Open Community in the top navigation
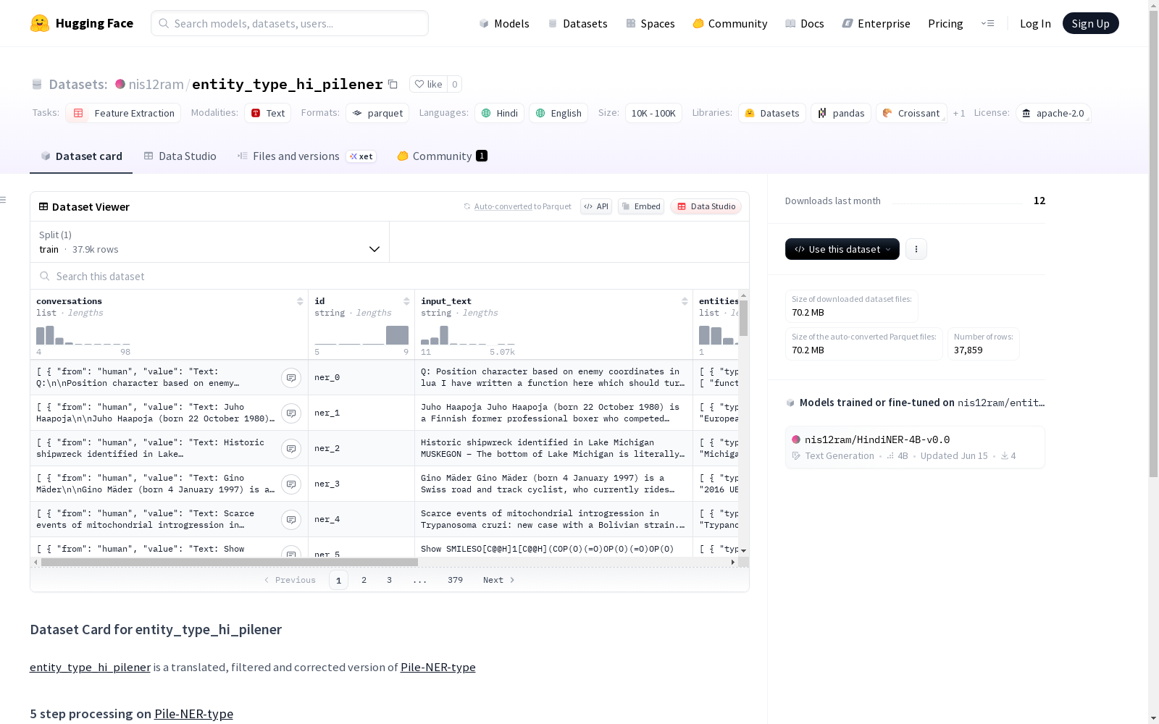Screen dimensions: 1159x724 click(x=729, y=23)
